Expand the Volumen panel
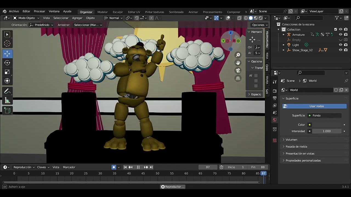 (x=314, y=140)
